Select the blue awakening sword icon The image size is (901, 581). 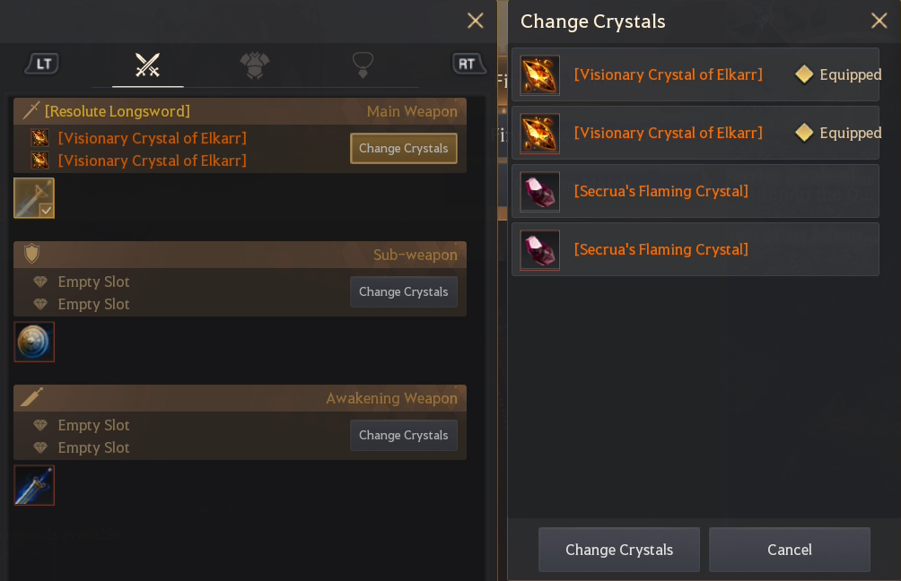[34, 485]
